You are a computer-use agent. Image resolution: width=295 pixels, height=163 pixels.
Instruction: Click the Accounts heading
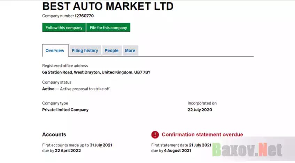point(54,134)
